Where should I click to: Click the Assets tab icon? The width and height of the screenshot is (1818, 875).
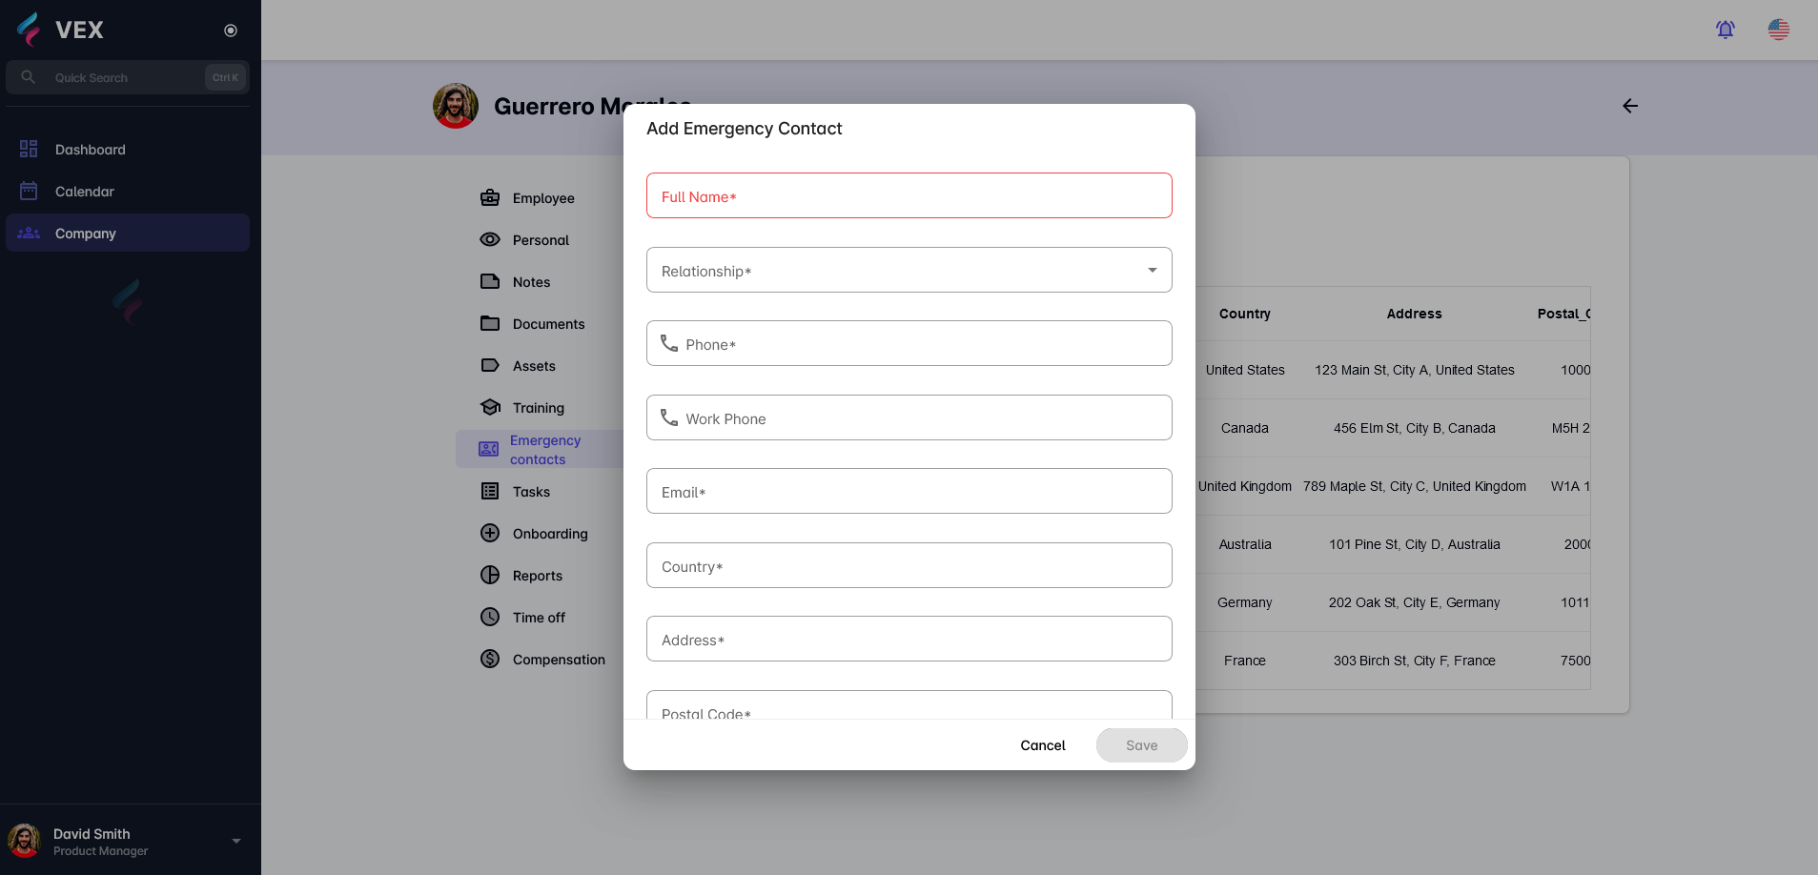[490, 365]
